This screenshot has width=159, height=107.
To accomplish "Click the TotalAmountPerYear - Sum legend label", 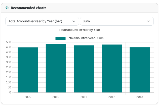I will tap(85, 38).
